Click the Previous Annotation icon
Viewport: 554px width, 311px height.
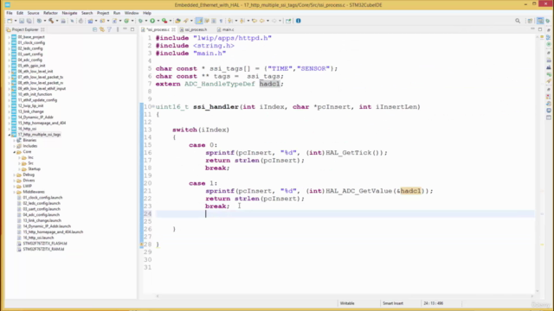pyautogui.click(x=242, y=21)
